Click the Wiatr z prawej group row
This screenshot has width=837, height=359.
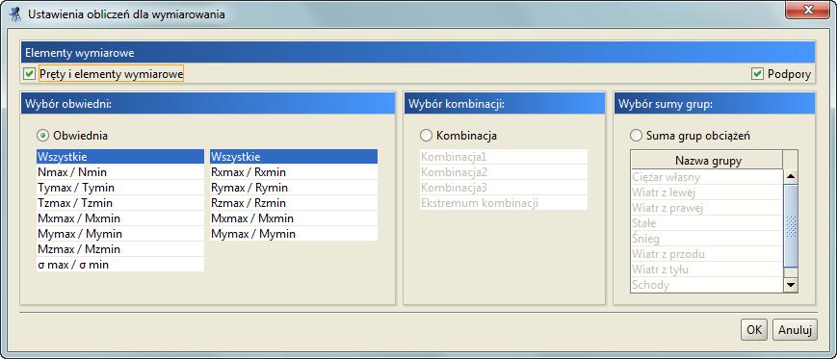coord(707,208)
